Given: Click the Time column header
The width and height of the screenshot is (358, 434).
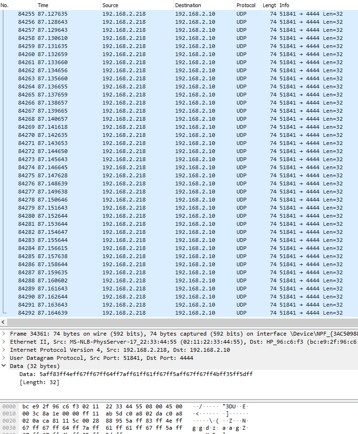Looking at the screenshot, I should point(67,5).
